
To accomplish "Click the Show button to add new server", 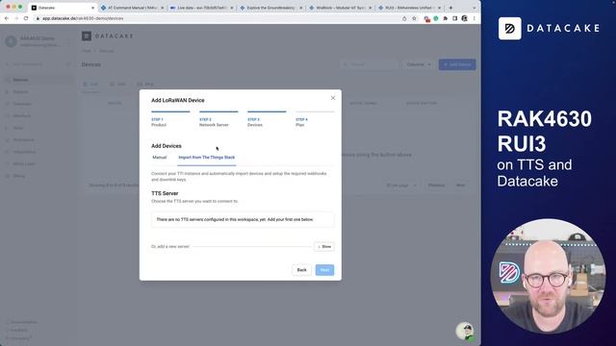I will pos(324,247).
